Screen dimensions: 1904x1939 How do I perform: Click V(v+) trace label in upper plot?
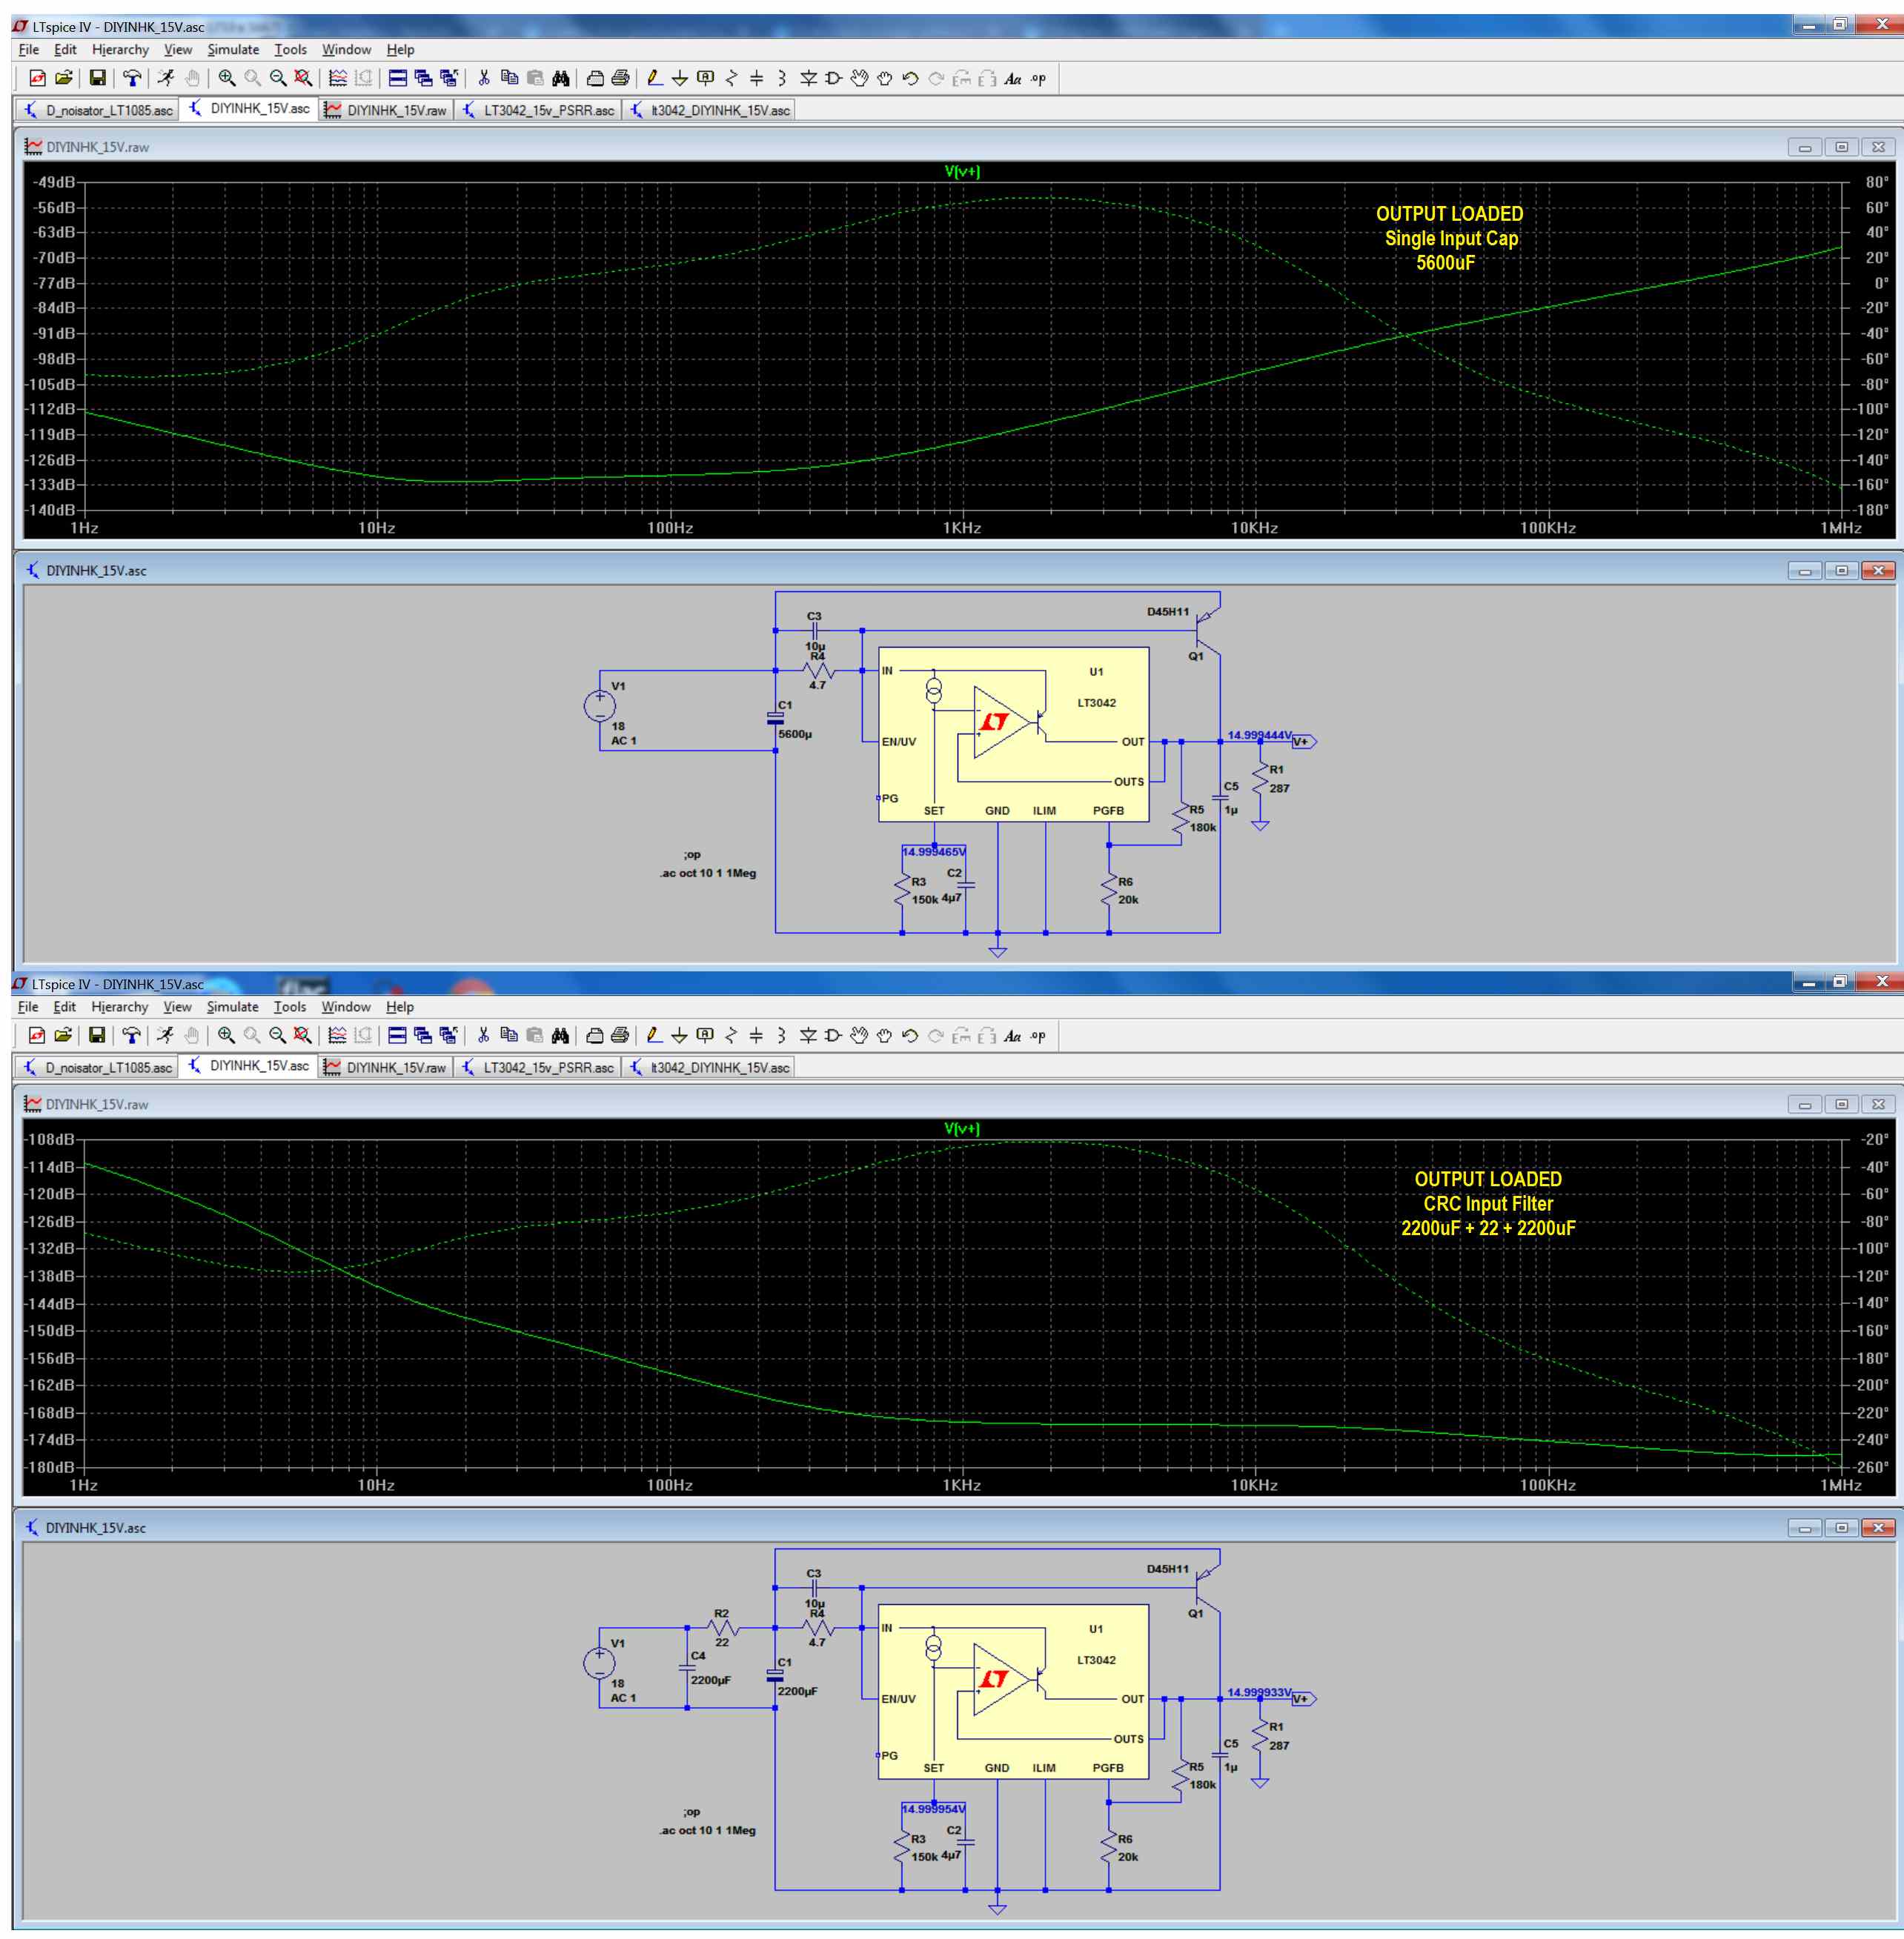962,171
